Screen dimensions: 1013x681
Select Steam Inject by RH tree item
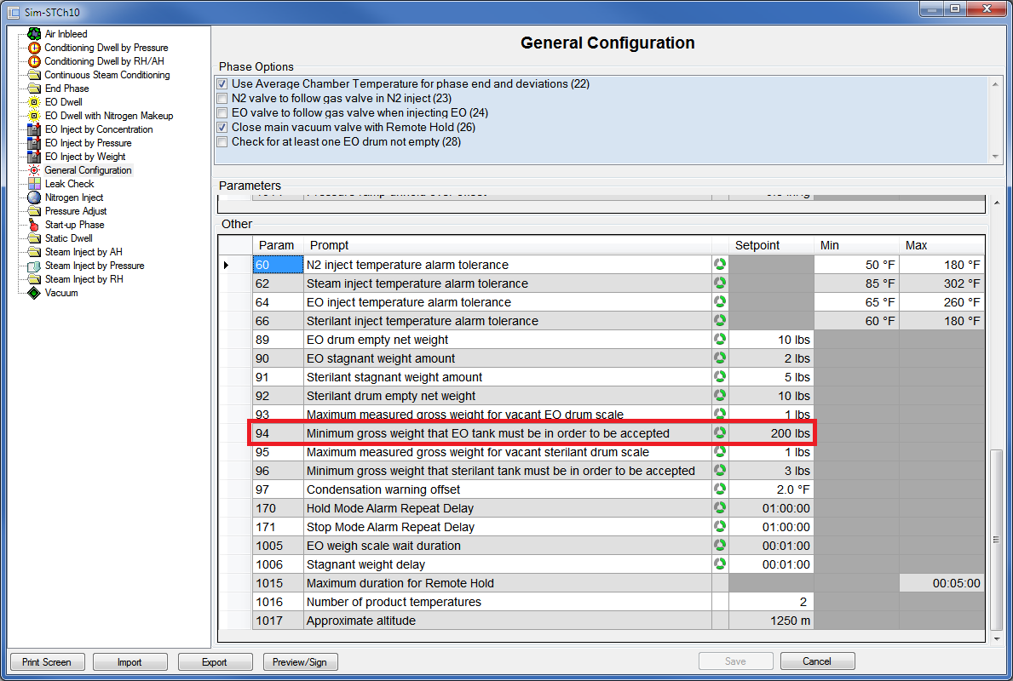click(x=83, y=279)
